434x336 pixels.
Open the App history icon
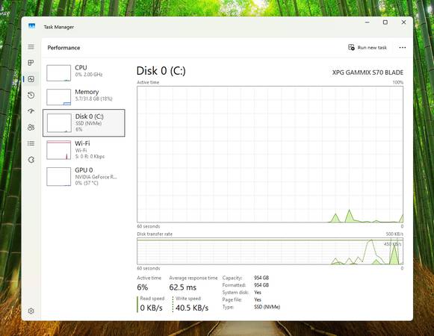[x=31, y=96]
